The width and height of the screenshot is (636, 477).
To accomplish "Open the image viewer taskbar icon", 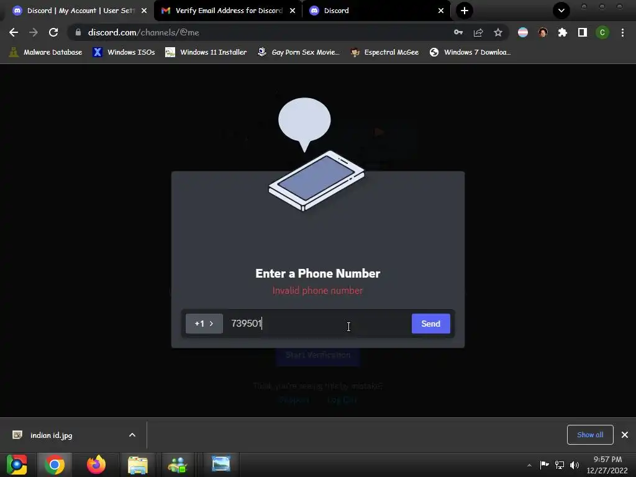I will pos(221,464).
